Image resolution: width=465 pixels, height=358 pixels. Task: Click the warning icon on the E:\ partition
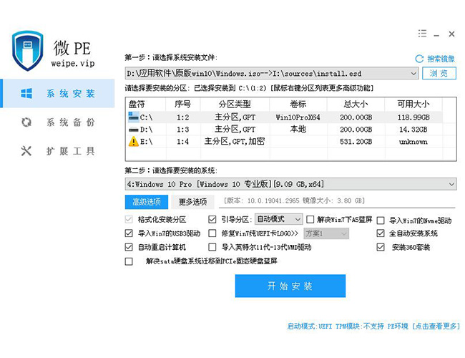132,142
